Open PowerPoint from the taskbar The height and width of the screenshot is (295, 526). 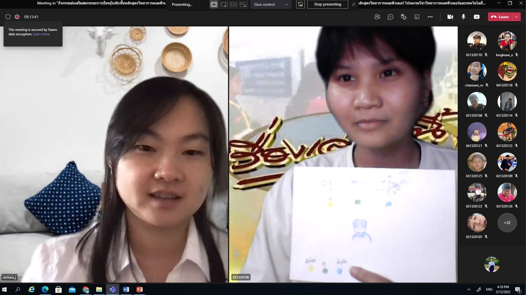point(140,289)
